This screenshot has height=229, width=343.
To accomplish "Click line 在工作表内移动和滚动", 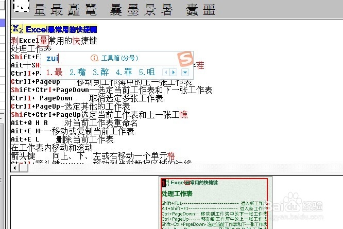I will (52, 148).
